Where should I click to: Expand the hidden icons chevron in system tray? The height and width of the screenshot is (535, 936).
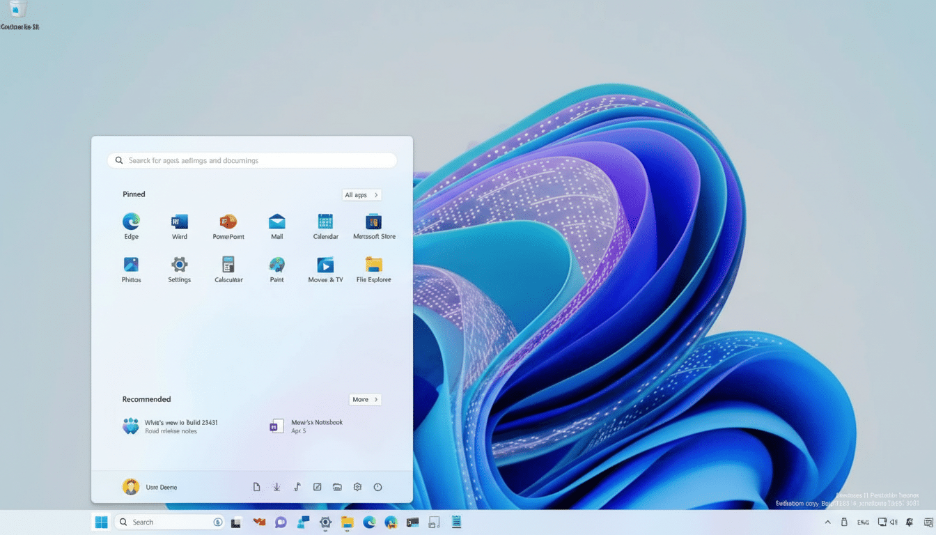tap(827, 521)
